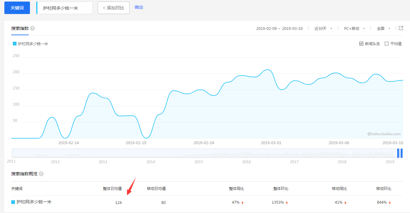
Task: Click the blue square in the overview table row
Action: 13,202
